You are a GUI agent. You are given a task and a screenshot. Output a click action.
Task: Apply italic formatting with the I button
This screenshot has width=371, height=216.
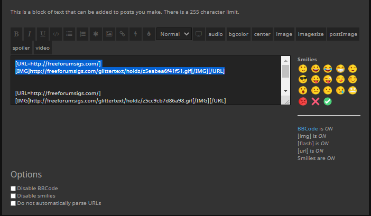[x=30, y=34]
